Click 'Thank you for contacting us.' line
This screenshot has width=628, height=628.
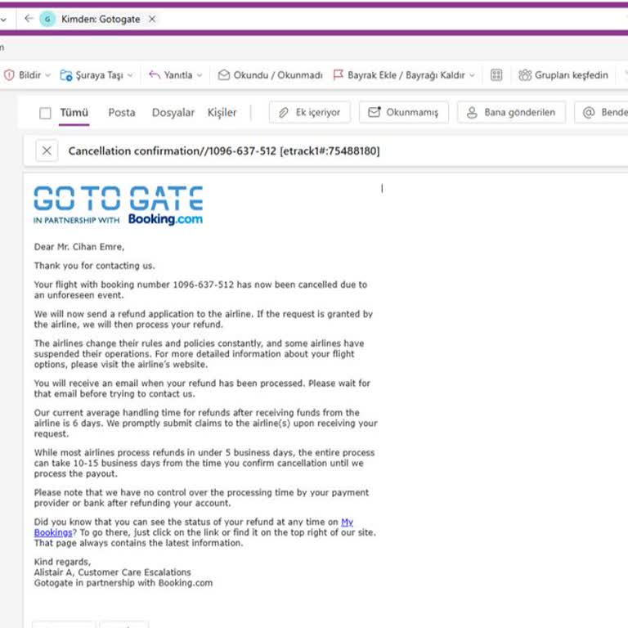pos(95,266)
